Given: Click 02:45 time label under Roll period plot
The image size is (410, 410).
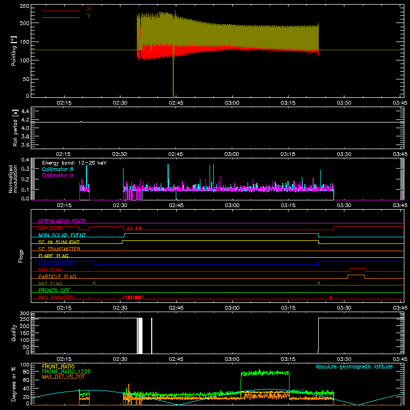Looking at the screenshot, I should (x=175, y=154).
